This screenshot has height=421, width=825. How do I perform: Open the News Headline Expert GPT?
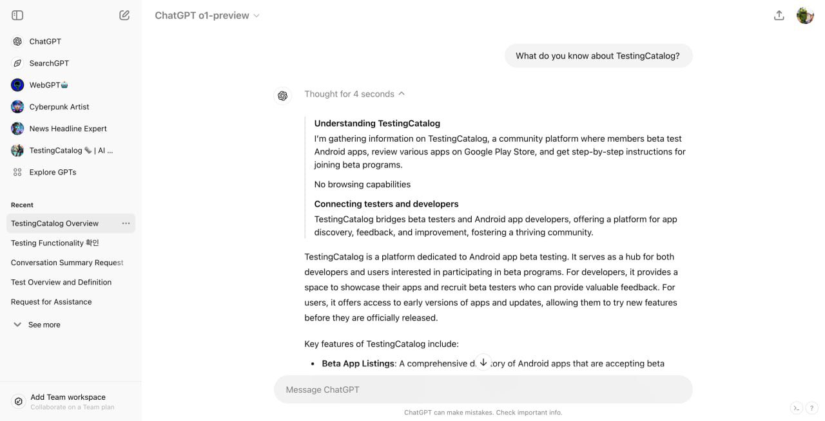tap(71, 129)
